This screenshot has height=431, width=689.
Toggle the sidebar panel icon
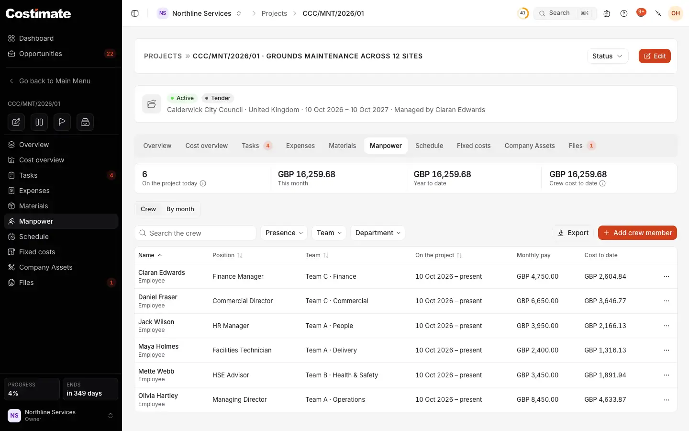point(135,13)
